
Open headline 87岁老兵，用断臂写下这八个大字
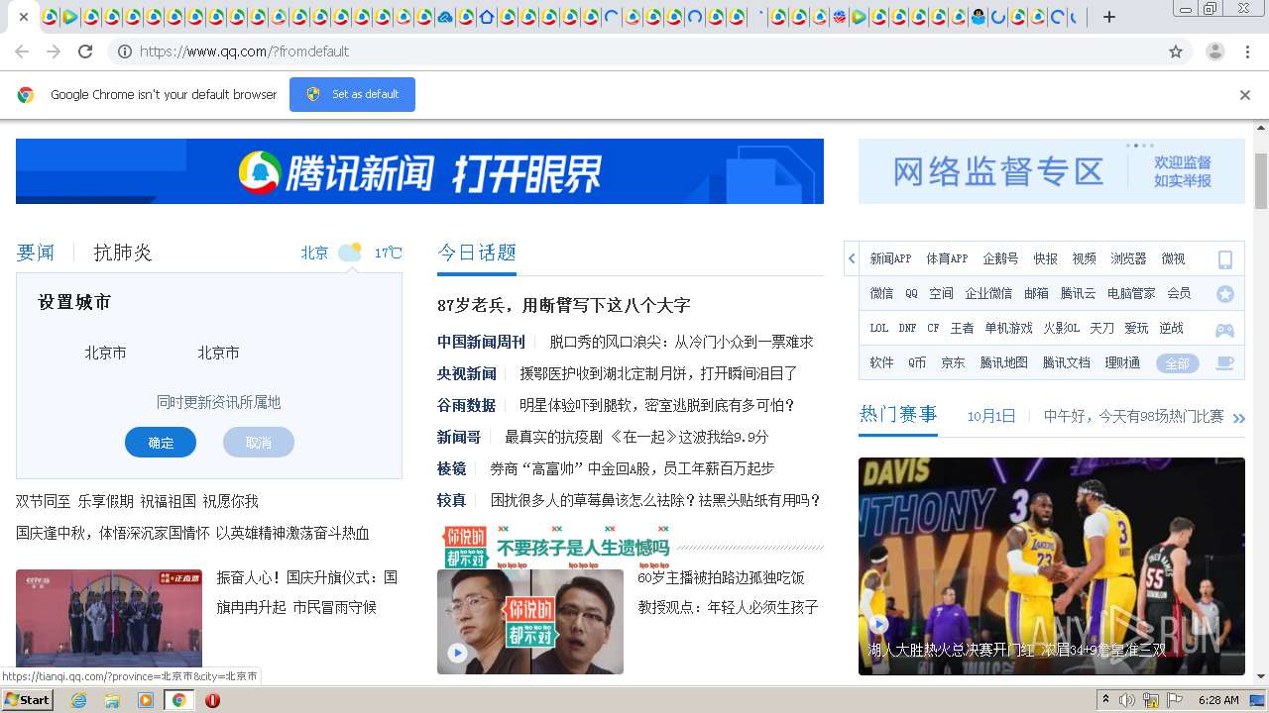tap(563, 305)
